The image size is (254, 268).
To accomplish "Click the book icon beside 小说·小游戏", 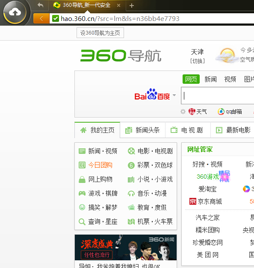I will point(131,180).
